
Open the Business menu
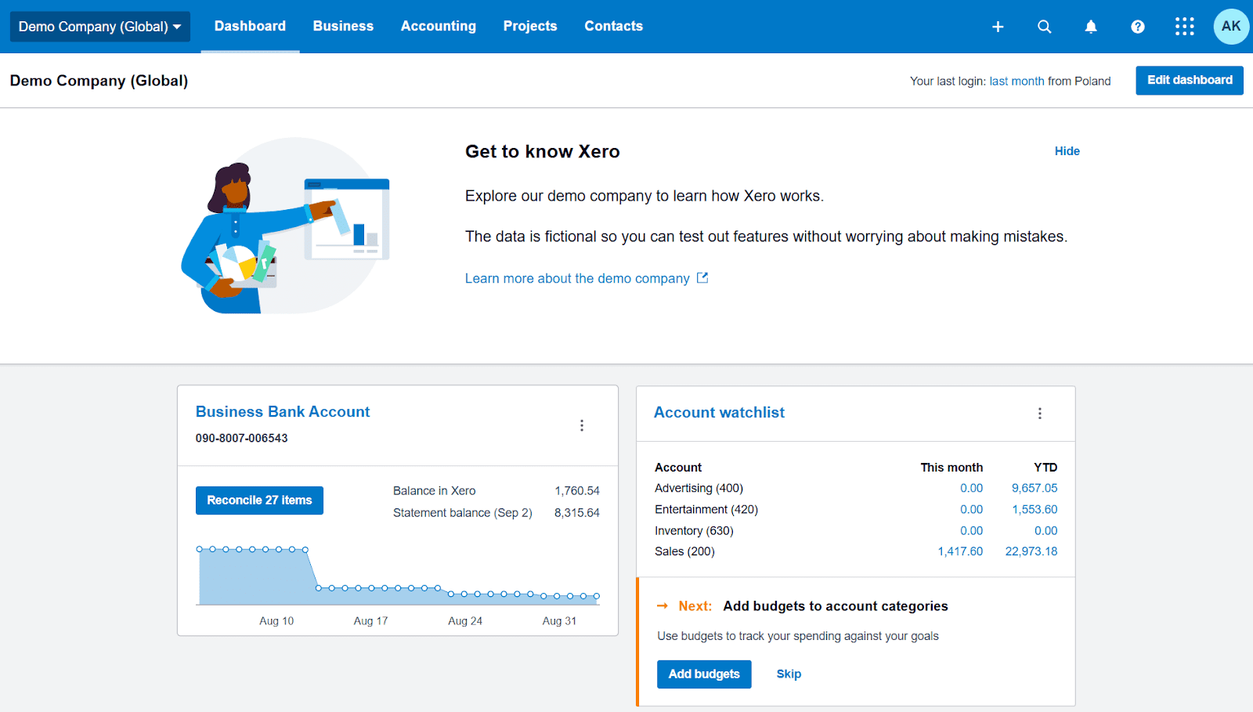[x=343, y=26]
